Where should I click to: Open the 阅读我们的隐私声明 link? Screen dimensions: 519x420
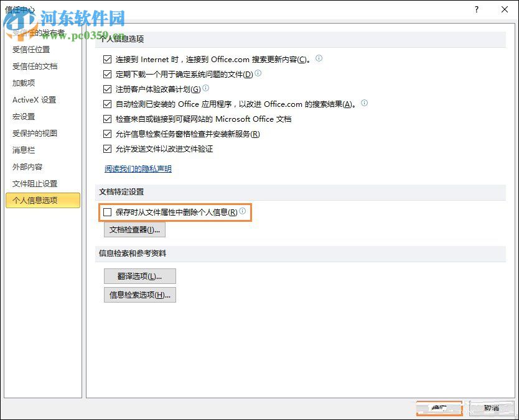pos(138,168)
